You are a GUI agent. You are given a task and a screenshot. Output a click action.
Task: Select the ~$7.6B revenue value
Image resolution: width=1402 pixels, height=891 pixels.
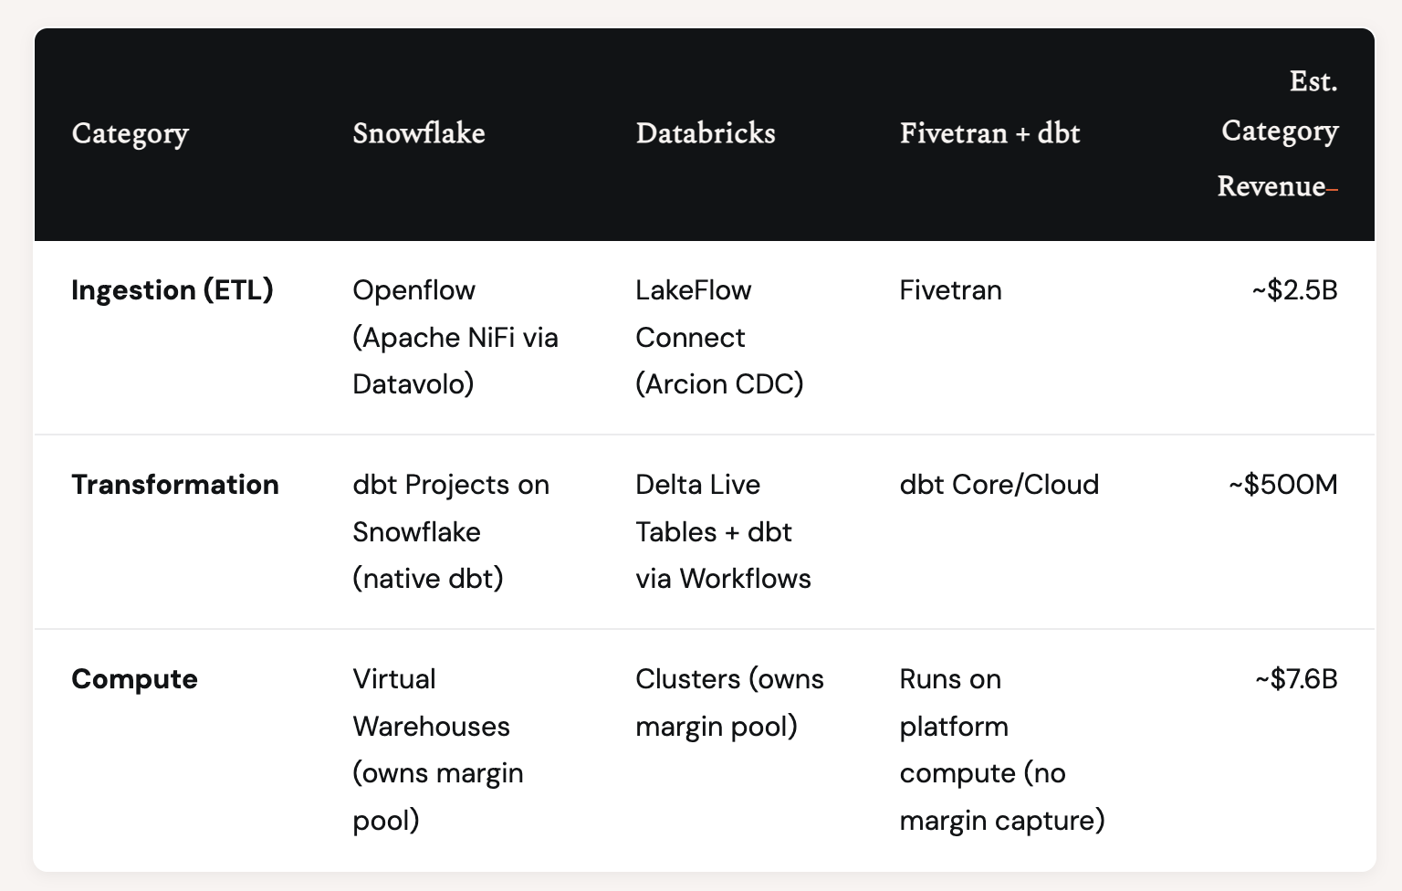pyautogui.click(x=1296, y=679)
